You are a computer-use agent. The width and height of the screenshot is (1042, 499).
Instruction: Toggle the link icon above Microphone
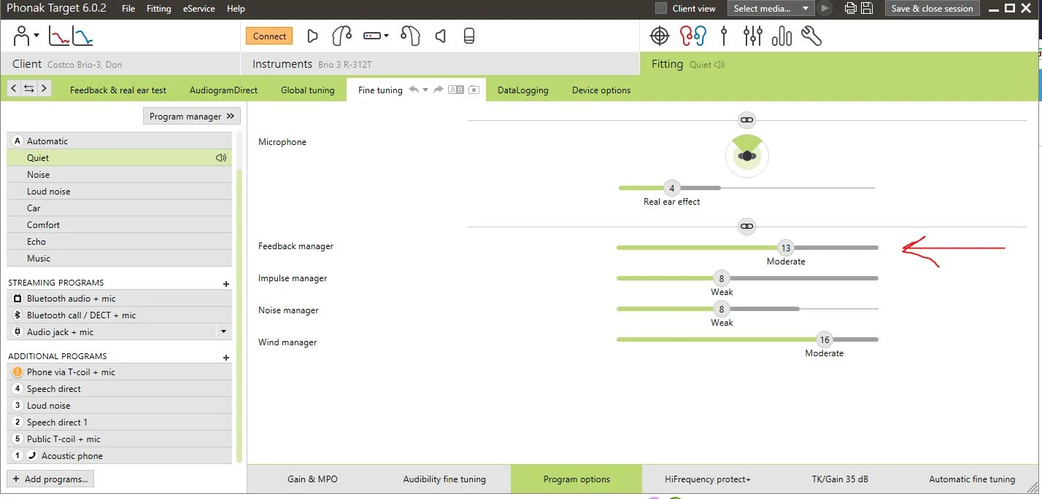746,119
